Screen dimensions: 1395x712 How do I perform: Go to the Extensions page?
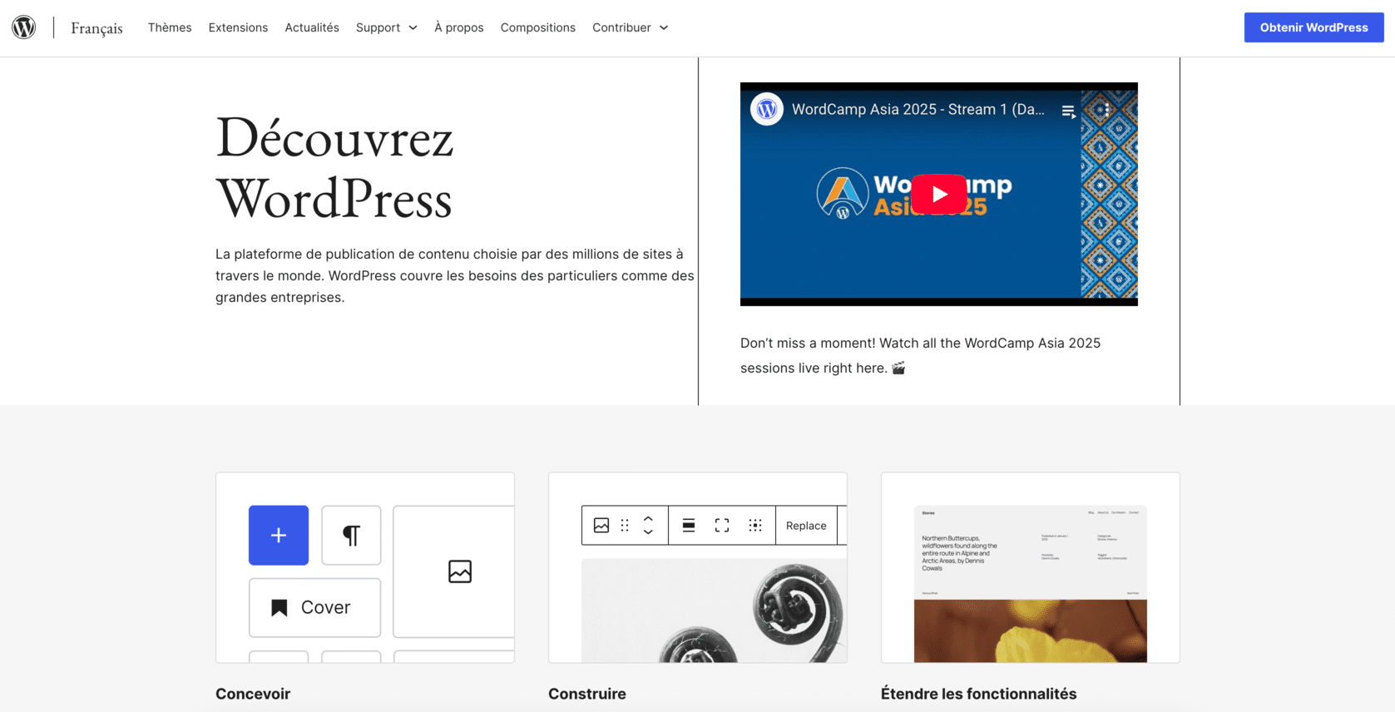point(238,27)
